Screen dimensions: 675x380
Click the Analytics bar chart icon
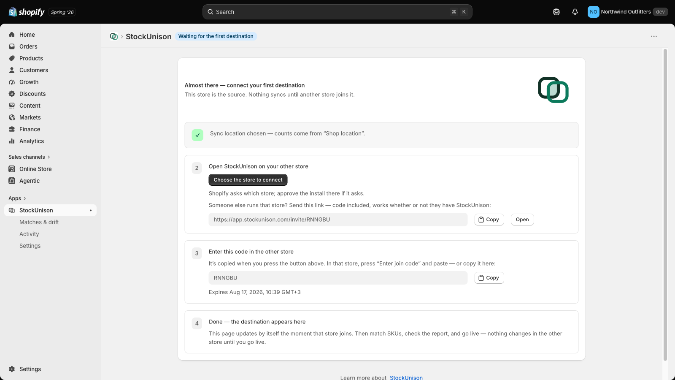click(12, 141)
